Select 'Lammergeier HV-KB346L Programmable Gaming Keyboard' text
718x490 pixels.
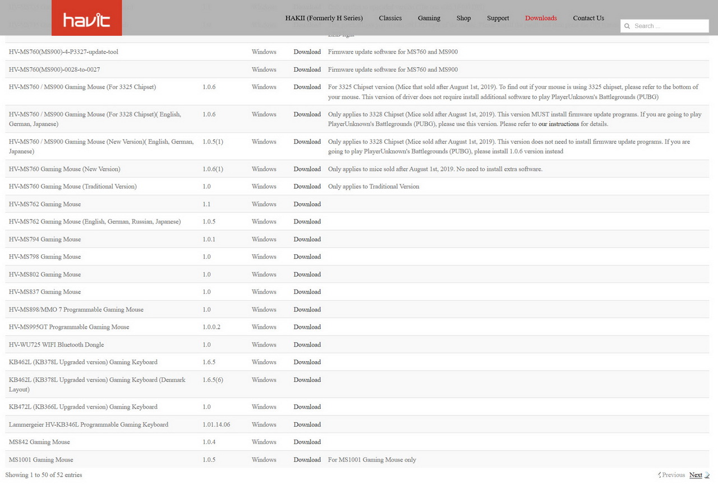[89, 424]
